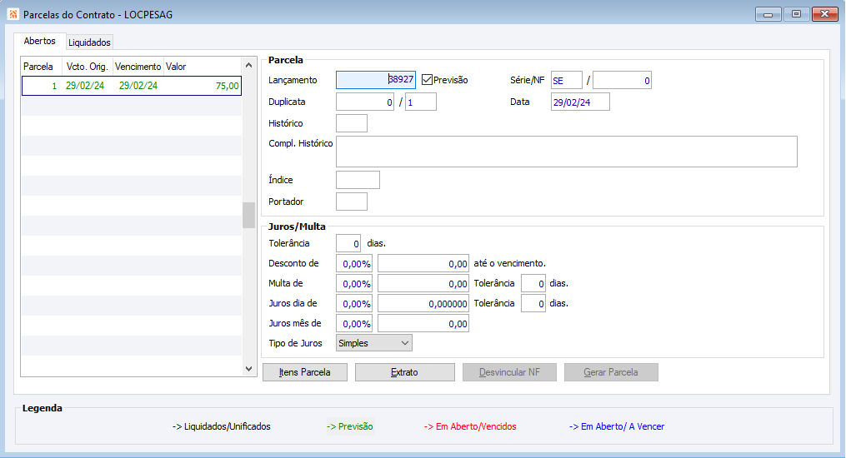The image size is (846, 458).
Task: Select parcel row 1 in the list
Action: point(132,86)
